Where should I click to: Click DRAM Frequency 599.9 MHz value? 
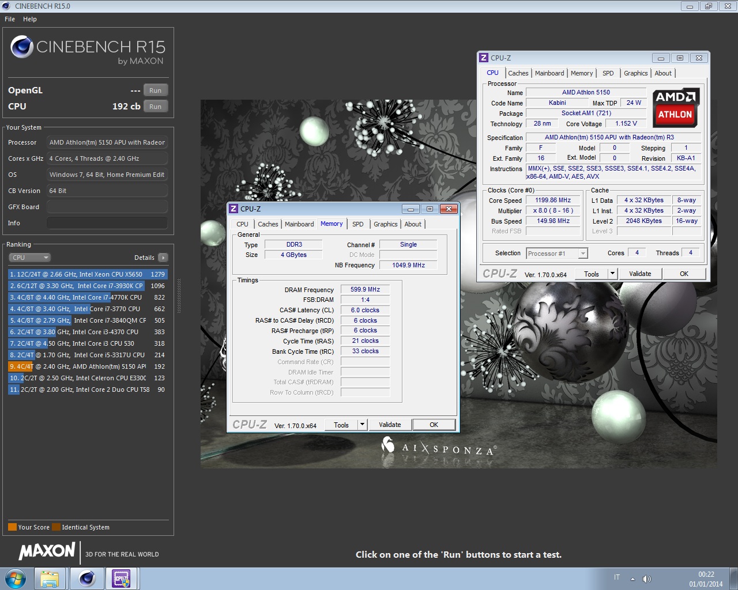[x=365, y=289]
